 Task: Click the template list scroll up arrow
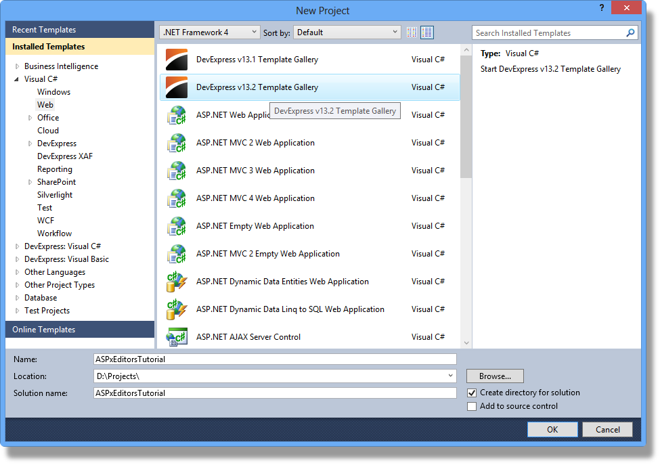point(466,50)
